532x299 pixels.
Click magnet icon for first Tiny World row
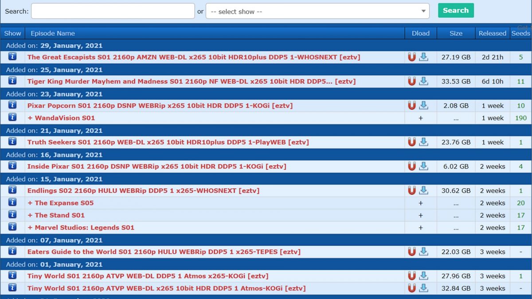coord(412,276)
